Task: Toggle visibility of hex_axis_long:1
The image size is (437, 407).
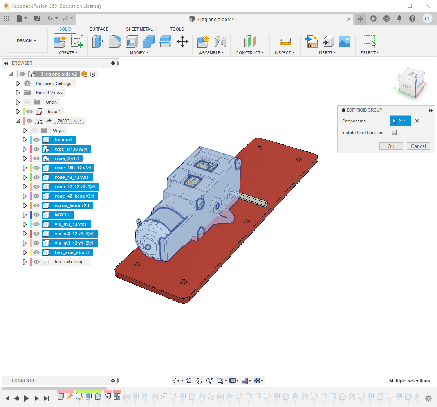Action: pyautogui.click(x=36, y=262)
